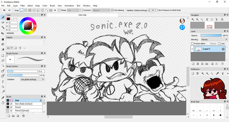Select the Dot tool

click(x=3, y=27)
